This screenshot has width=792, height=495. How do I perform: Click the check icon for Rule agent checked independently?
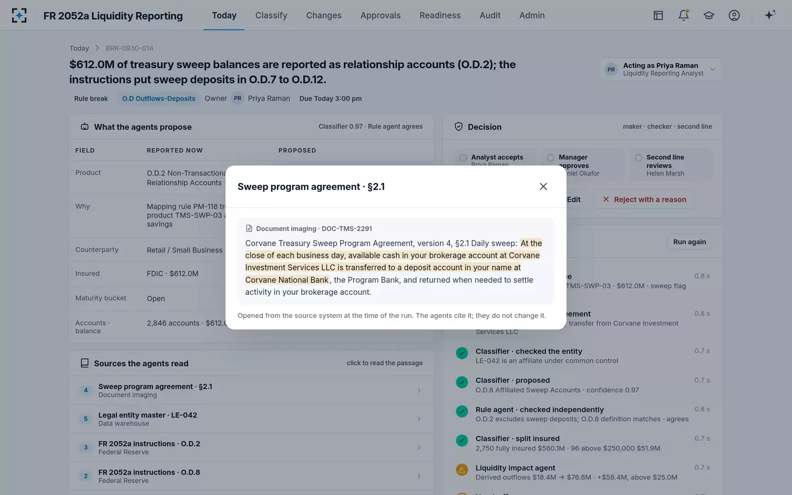(462, 411)
